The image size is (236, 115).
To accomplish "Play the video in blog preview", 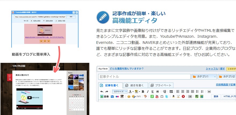I will click(x=29, y=98).
